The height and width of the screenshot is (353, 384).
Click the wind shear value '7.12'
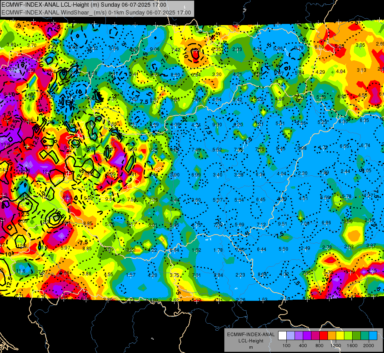click(261, 224)
